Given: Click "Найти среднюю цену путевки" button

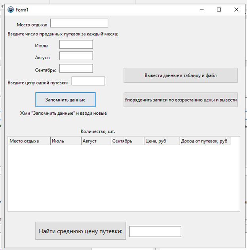Looking at the screenshot, I should point(81,231).
